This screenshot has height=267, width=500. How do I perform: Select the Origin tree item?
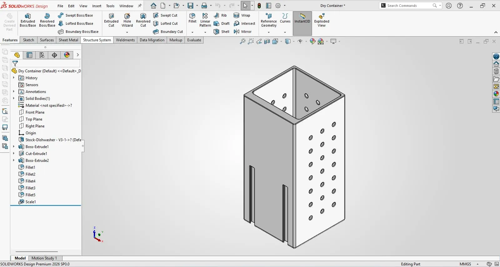coord(31,133)
